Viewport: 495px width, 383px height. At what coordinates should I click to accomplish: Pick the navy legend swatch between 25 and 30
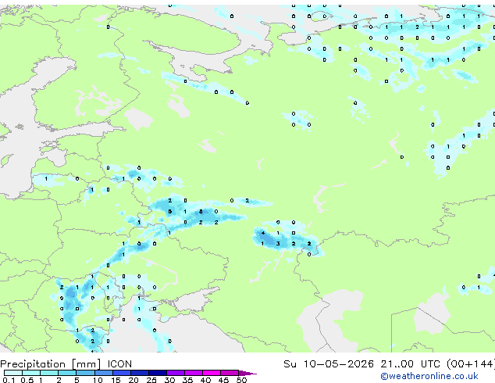tap(158, 373)
